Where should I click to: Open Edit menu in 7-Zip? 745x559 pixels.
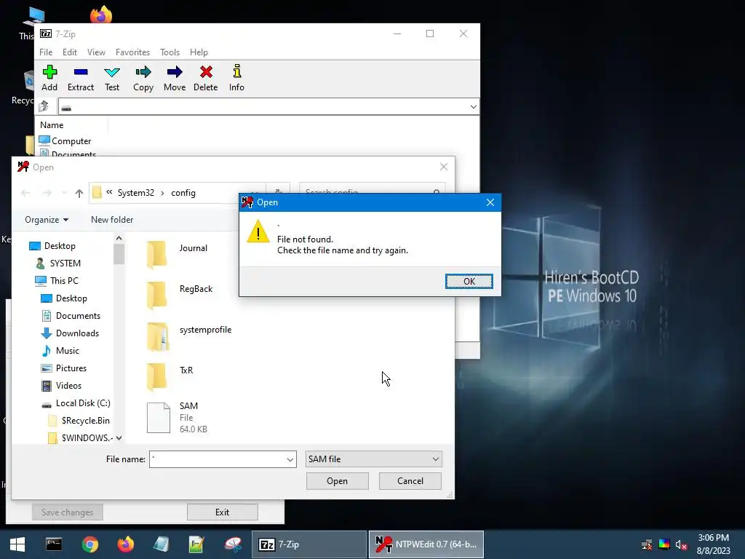(x=69, y=52)
